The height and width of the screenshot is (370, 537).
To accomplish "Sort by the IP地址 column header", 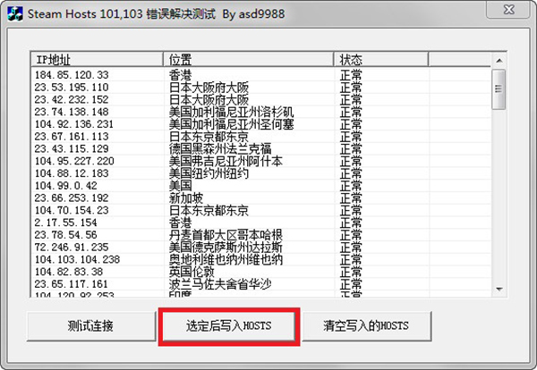I will tap(97, 60).
